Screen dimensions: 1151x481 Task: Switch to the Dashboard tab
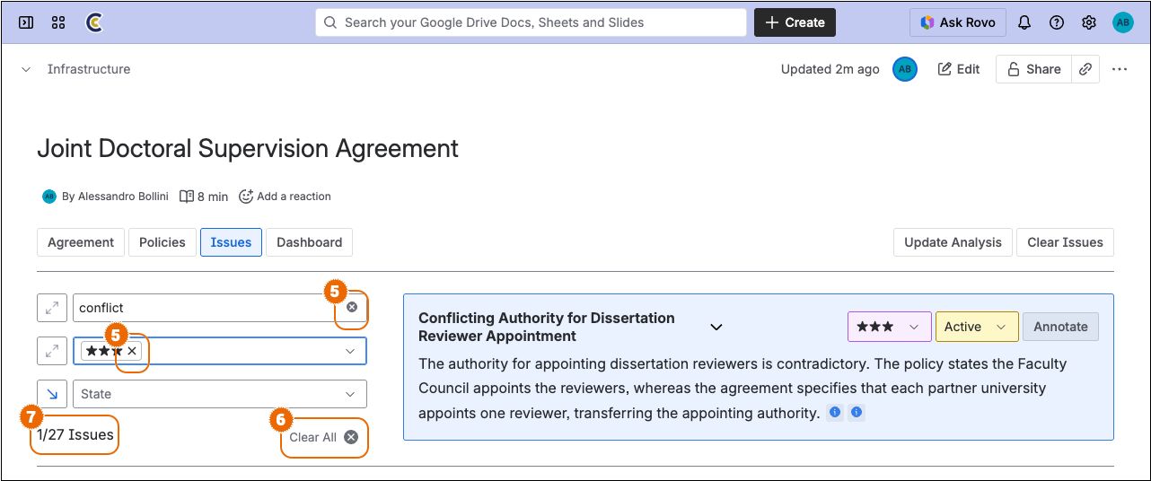click(x=309, y=242)
